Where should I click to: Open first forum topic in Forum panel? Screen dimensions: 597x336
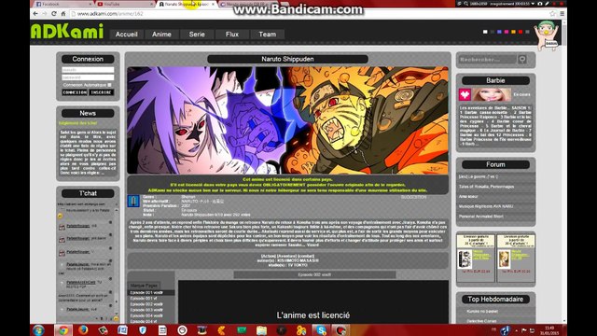(x=479, y=176)
